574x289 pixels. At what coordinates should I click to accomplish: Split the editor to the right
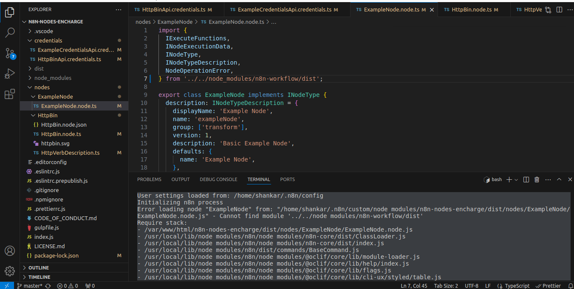pyautogui.click(x=559, y=9)
